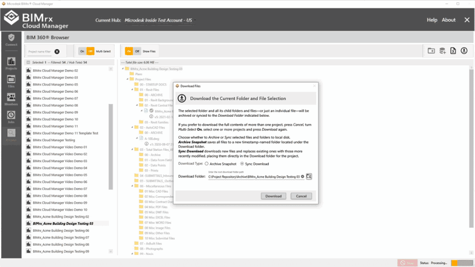The height and width of the screenshot is (267, 475).
Task: Click the download icon in the dialog header
Action: (x=182, y=98)
